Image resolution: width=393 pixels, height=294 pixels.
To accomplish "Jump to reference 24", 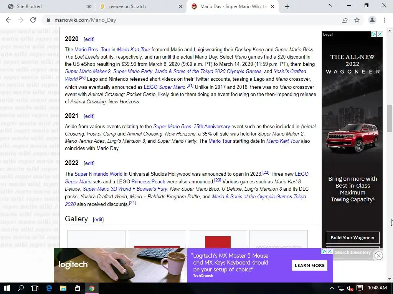I will 132,203.
